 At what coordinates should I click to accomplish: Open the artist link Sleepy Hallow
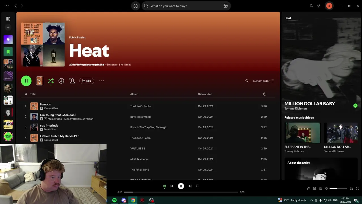point(73,119)
